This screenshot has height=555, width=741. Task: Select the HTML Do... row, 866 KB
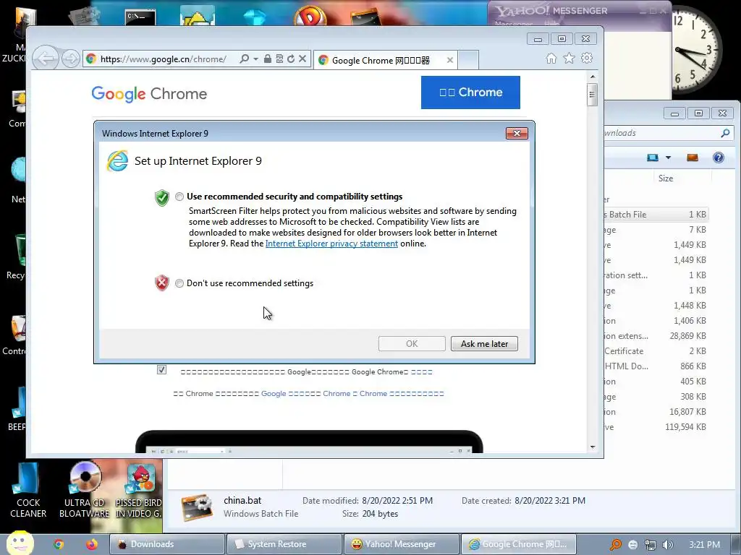pos(656,366)
